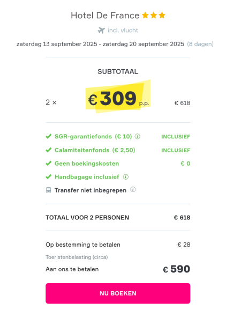Click info icon beside Handbagage inclusief
Image resolution: width=241 pixels, height=311 pixels.
[x=126, y=177]
